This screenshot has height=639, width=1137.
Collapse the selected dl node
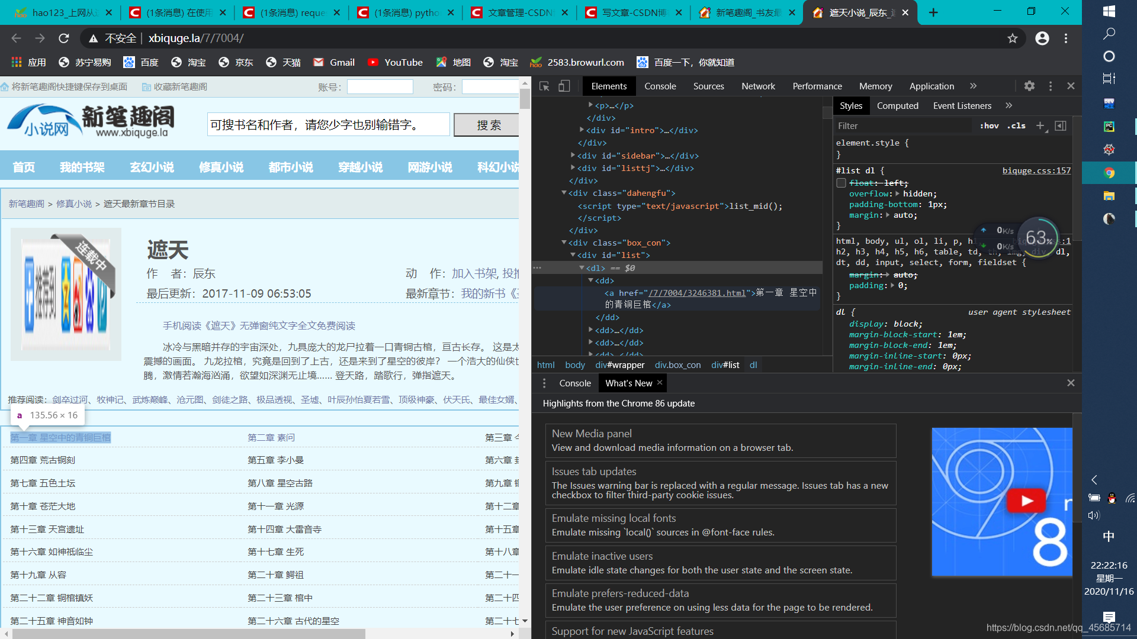click(582, 268)
